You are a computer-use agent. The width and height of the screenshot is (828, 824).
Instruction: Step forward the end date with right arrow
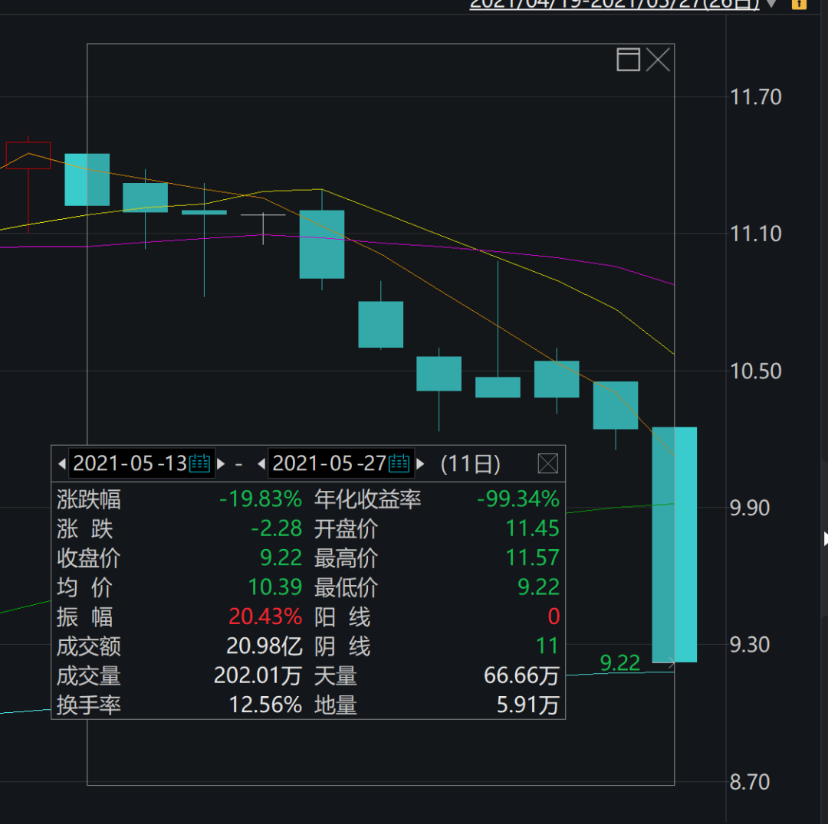420,463
